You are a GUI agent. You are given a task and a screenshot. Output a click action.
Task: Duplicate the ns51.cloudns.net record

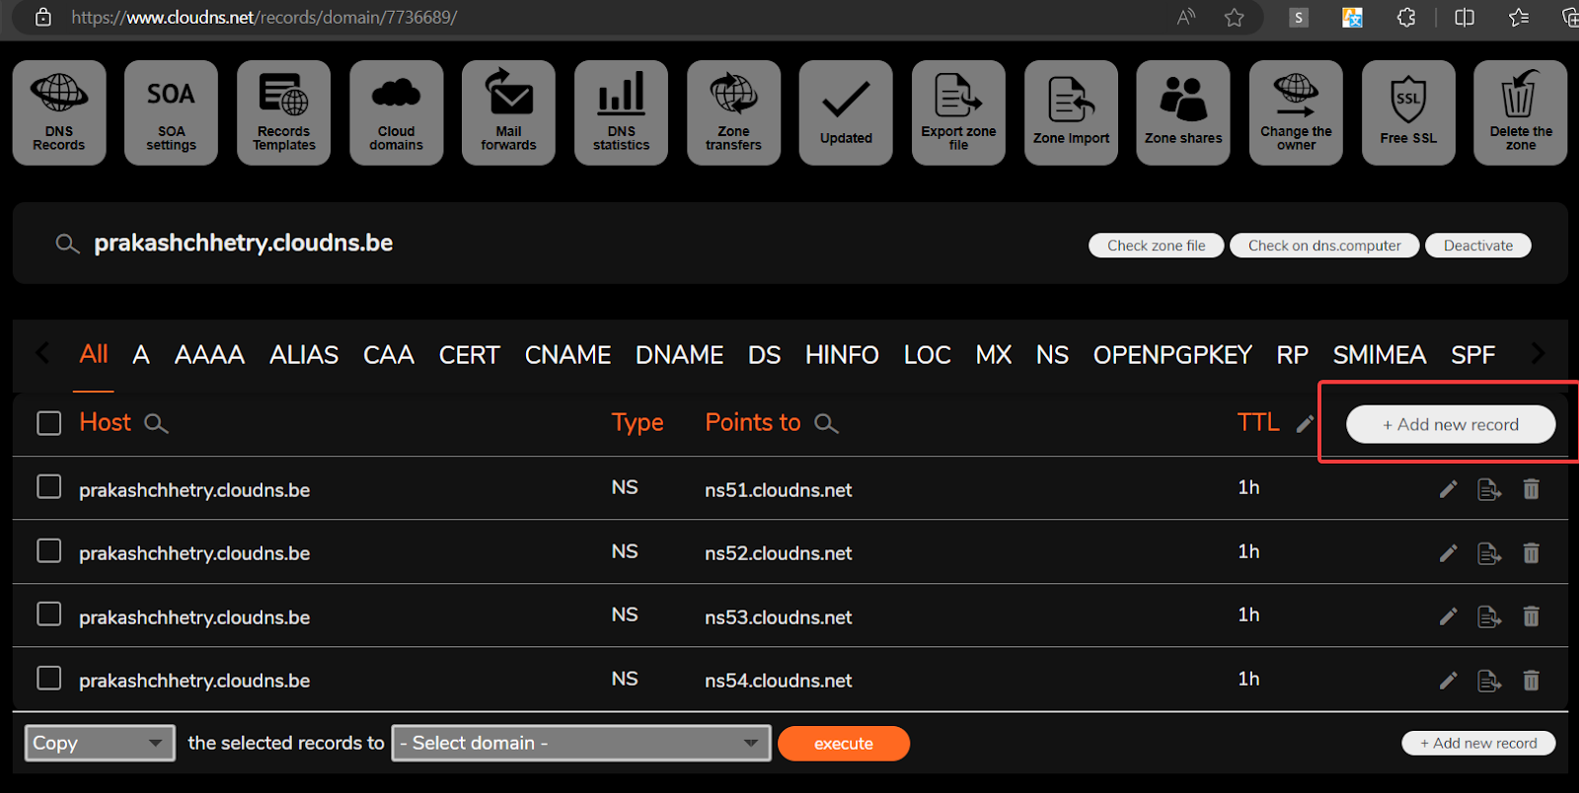click(1489, 489)
